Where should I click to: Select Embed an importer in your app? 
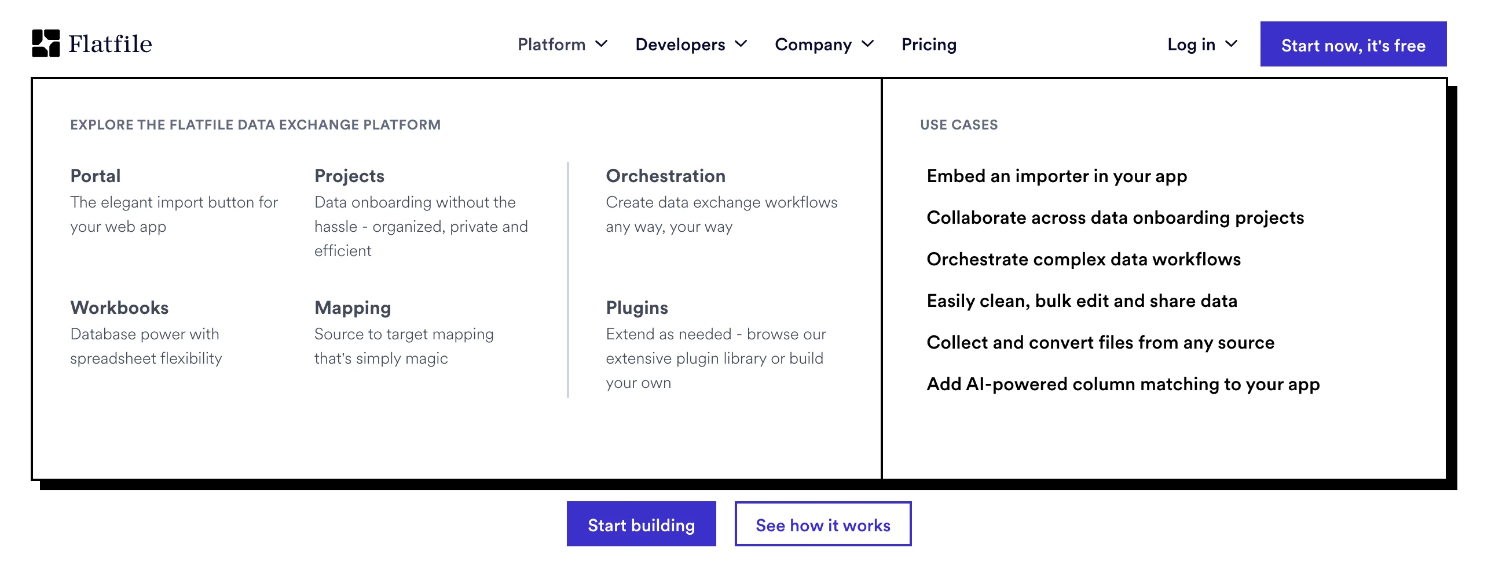pos(1056,176)
